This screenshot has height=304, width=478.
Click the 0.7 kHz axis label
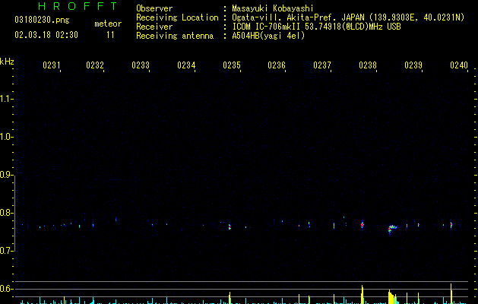pyautogui.click(x=6, y=251)
